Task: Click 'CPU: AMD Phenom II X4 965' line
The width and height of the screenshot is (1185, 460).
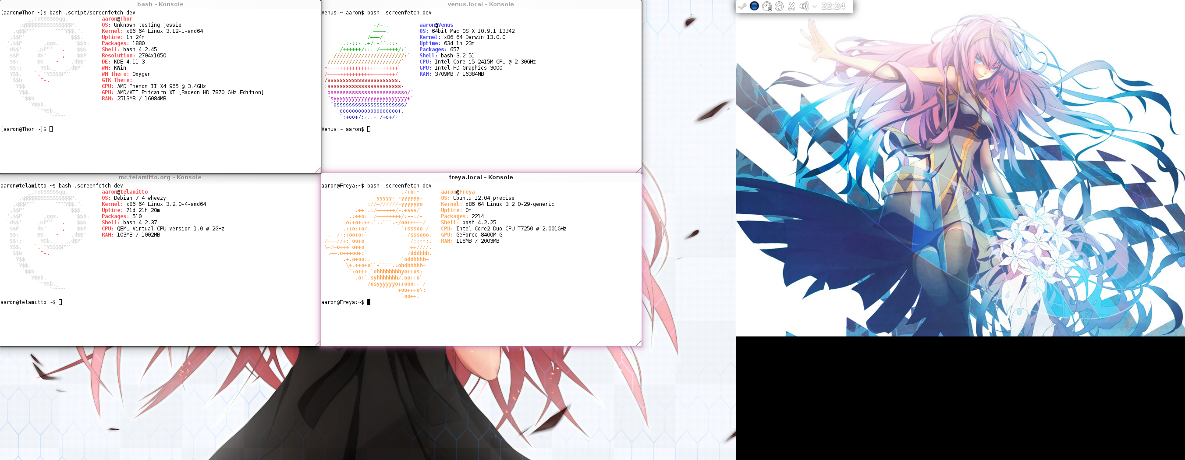Action: coord(154,86)
